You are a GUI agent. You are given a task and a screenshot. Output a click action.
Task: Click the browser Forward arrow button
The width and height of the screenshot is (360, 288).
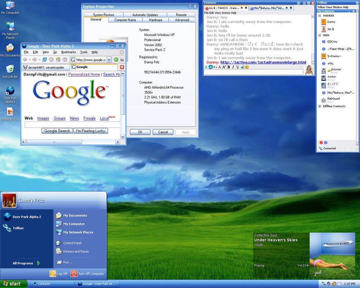click(x=35, y=60)
